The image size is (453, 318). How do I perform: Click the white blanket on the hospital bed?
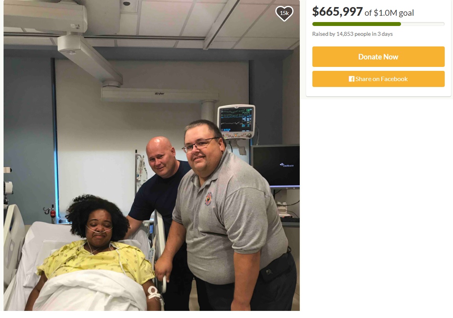90,291
